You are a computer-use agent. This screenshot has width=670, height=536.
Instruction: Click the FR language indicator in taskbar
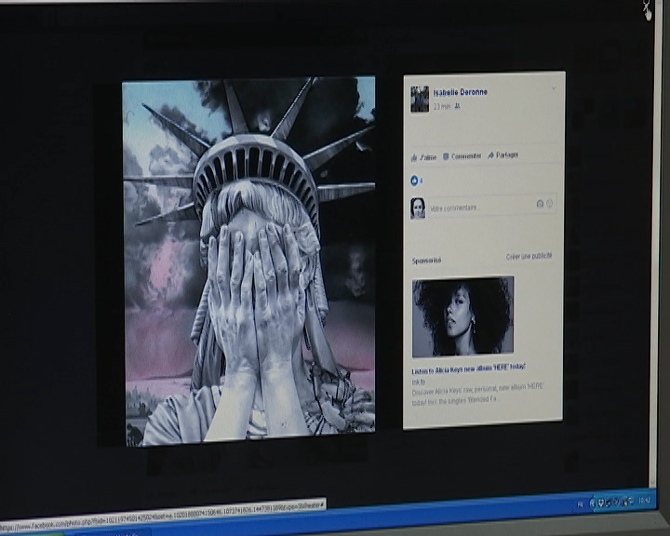(581, 504)
